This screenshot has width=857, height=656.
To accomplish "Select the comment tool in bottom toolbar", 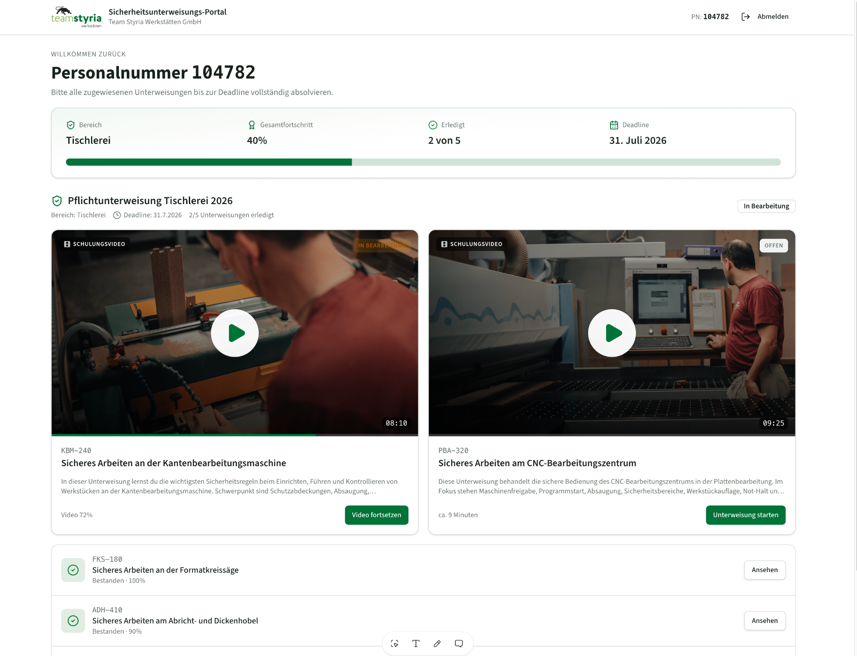I will coord(459,643).
